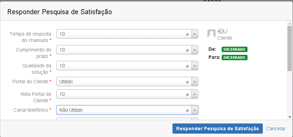Screen dimensions: 293x137
Task: Click the Cliente avatar icon
Action: [212, 33]
